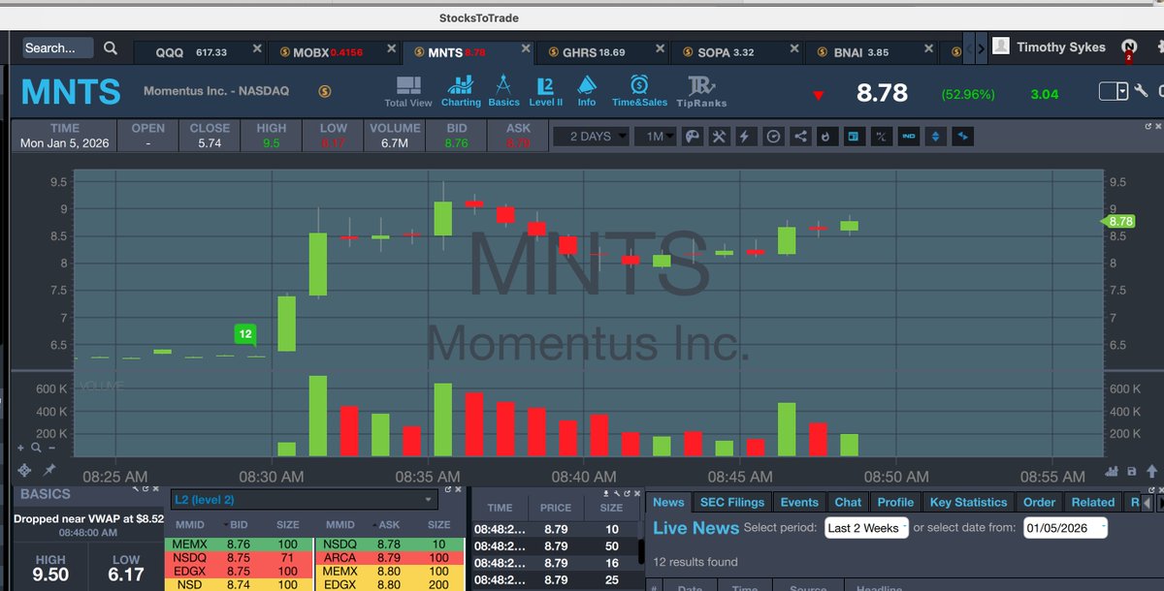Screen dimensions: 1164x591
Task: Share the chart via share icon
Action: 800,137
